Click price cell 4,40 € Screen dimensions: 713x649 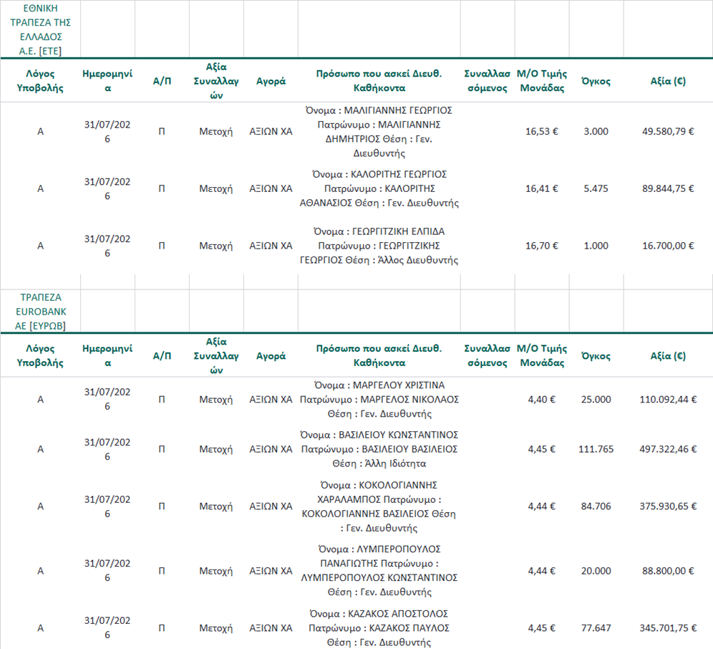[x=542, y=400]
